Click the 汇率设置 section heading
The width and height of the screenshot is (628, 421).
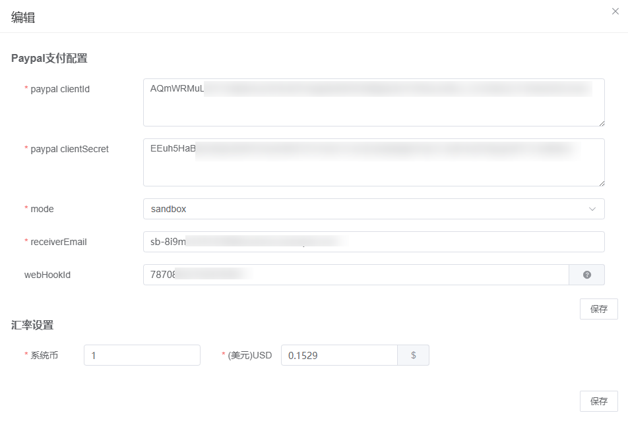pyautogui.click(x=32, y=325)
